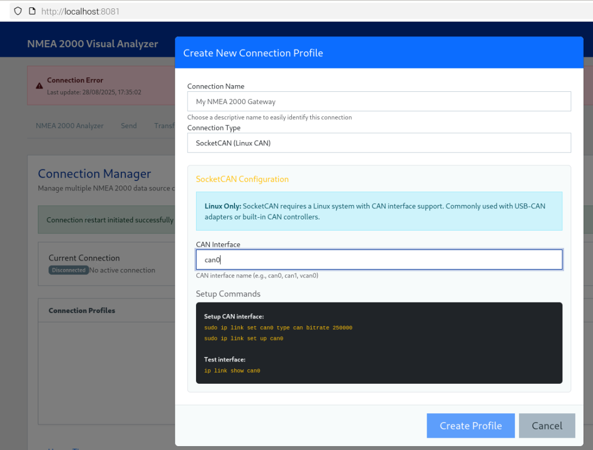Click the can0 bitrate 250000 setup command

click(278, 328)
